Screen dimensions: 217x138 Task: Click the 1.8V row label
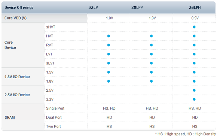point(50,81)
